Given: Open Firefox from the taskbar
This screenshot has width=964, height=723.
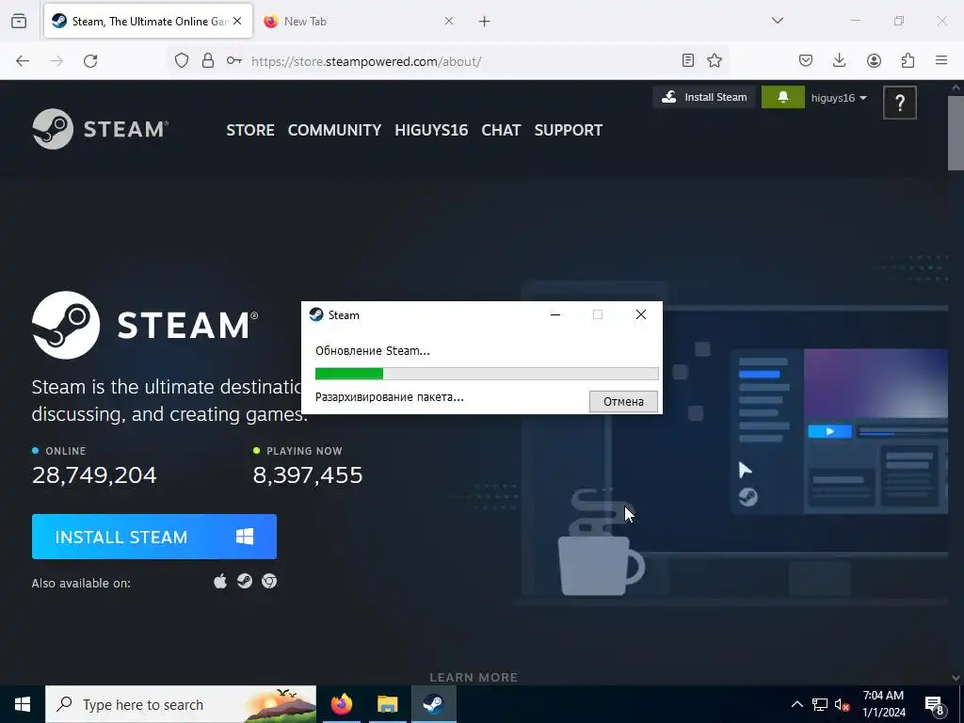Looking at the screenshot, I should [341, 704].
